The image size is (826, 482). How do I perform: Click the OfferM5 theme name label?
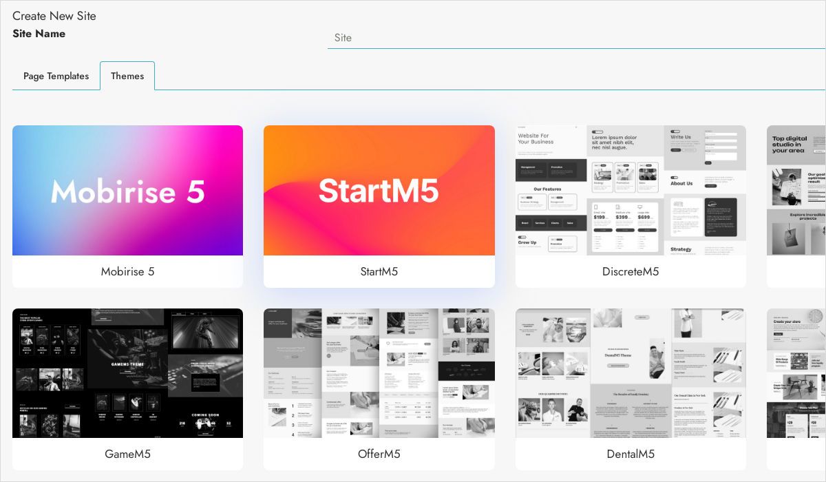379,454
